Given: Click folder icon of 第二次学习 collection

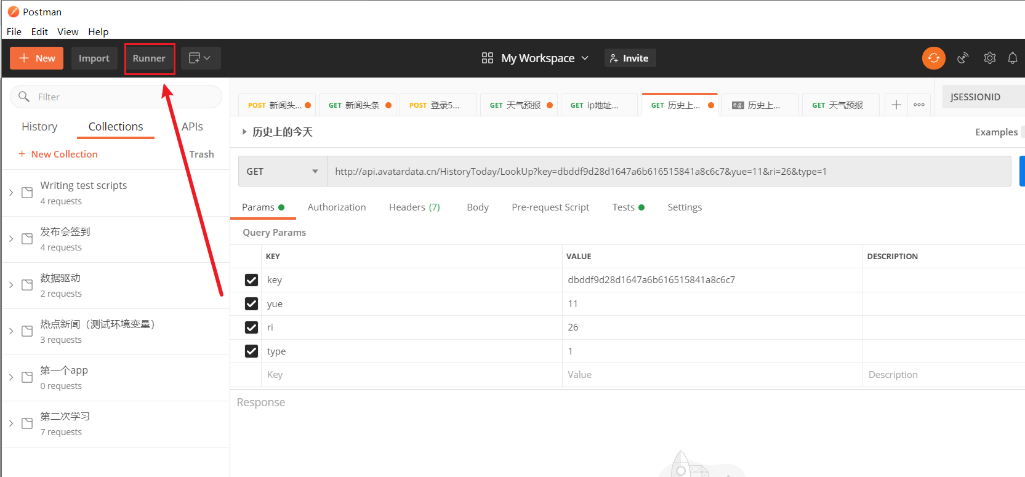Looking at the screenshot, I should click(27, 423).
